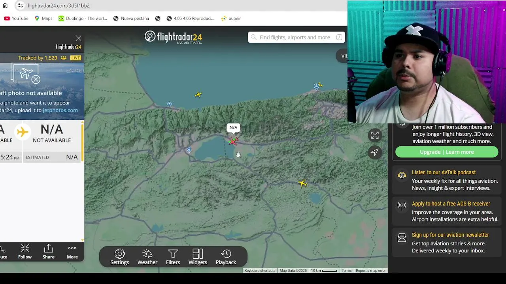Click the Tracked by 1,529 counter
506x284 pixels.
click(42, 58)
